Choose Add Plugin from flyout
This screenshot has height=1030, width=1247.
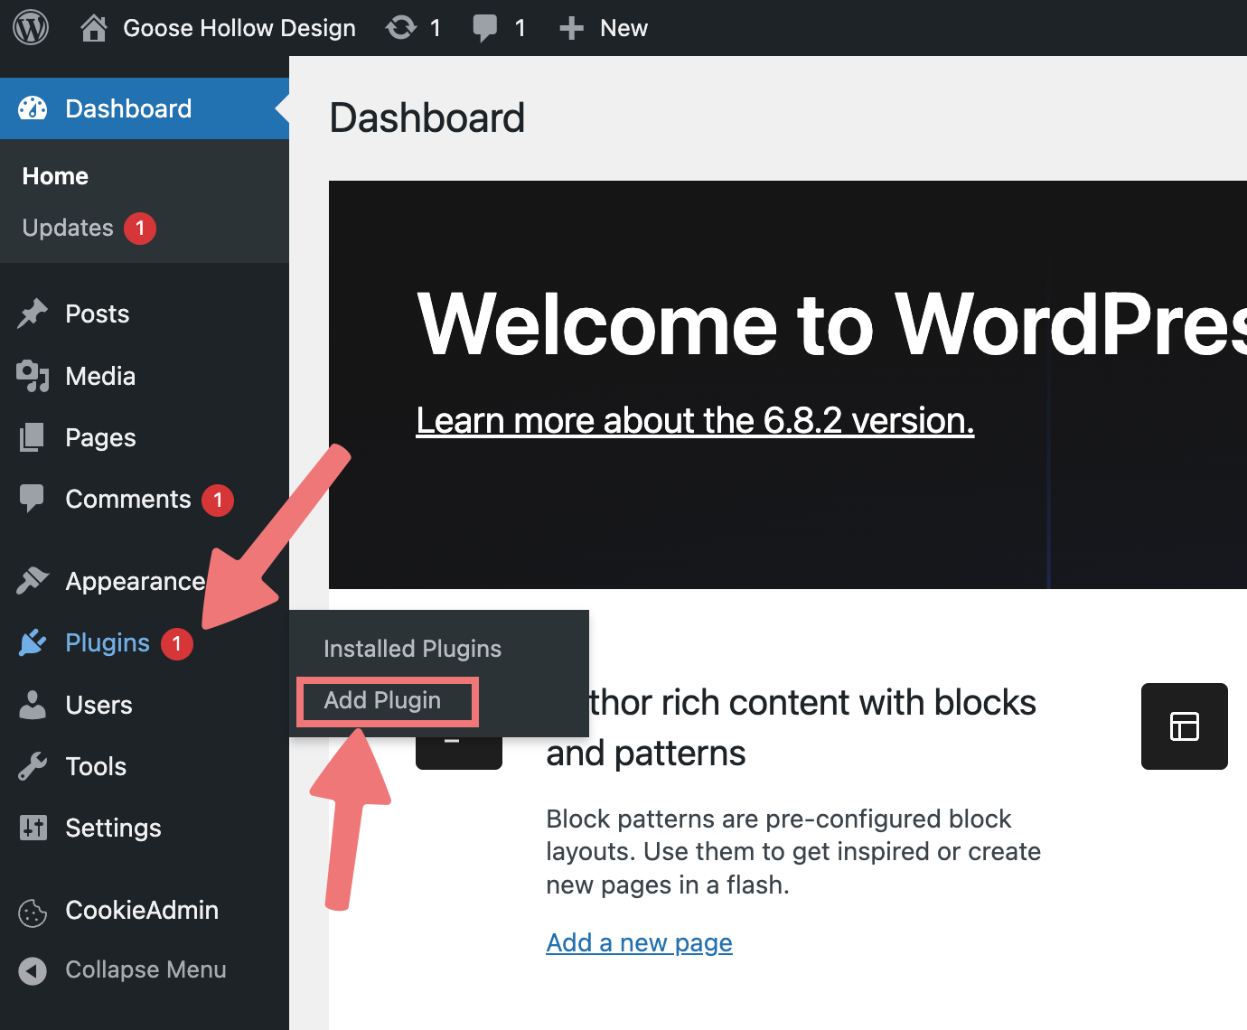(x=382, y=700)
